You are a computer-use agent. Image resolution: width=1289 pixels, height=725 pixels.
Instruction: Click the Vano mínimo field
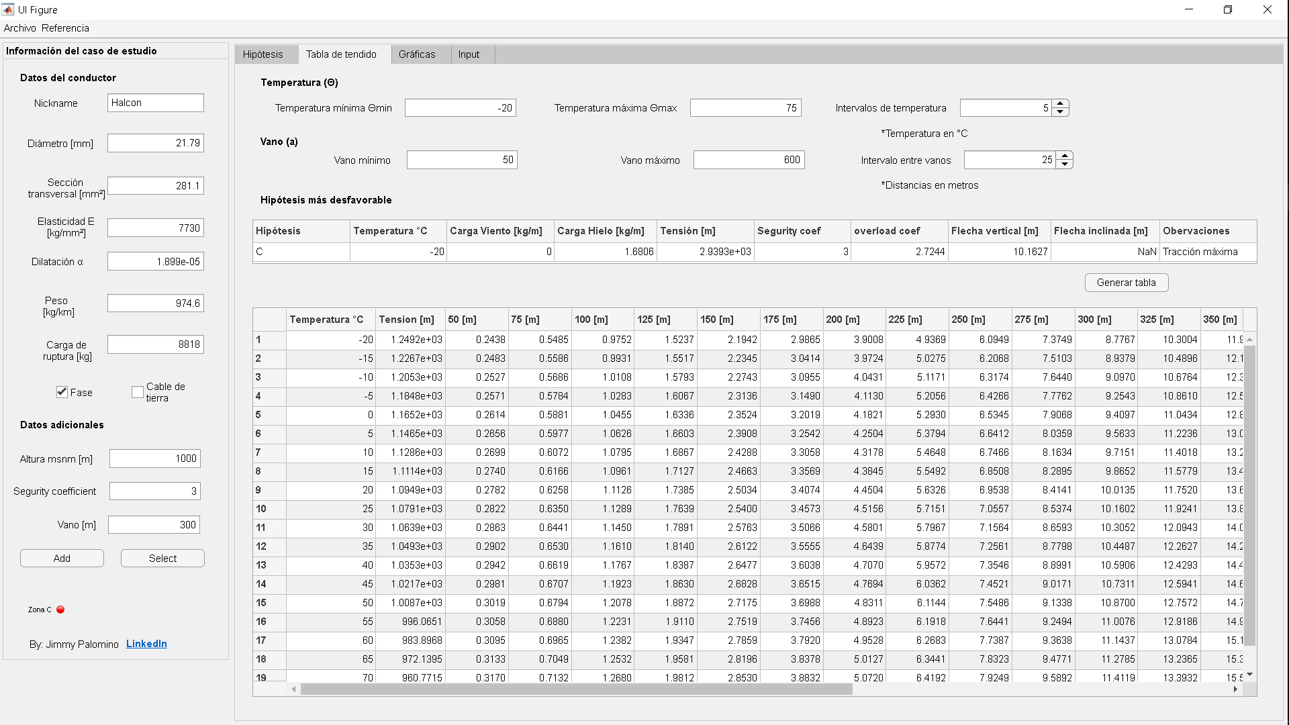462,160
